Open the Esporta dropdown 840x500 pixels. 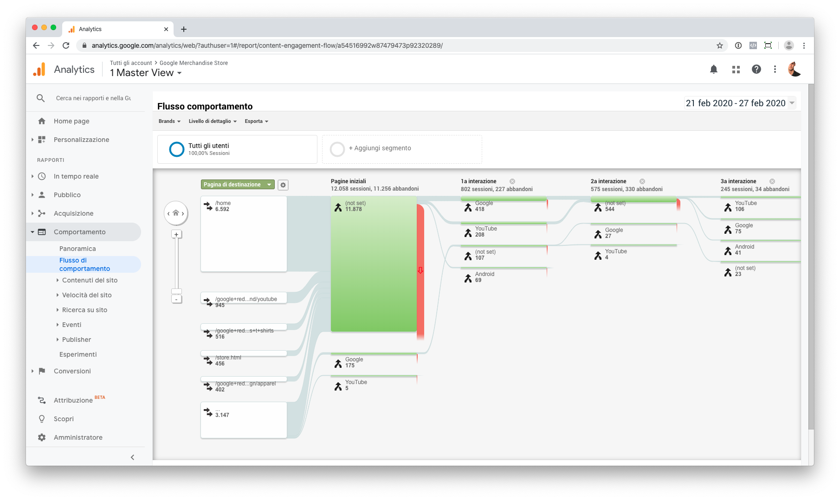pyautogui.click(x=257, y=121)
